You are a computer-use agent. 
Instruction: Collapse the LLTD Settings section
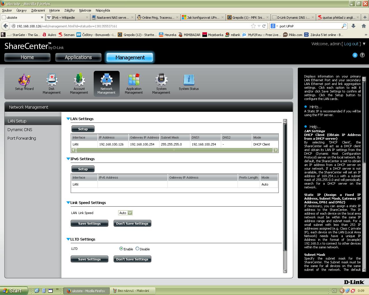point(68,239)
